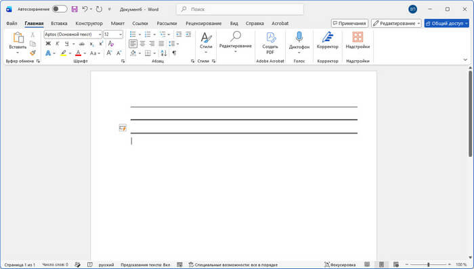Expand the font name combo box
This screenshot has width=474, height=269.
click(x=100, y=34)
